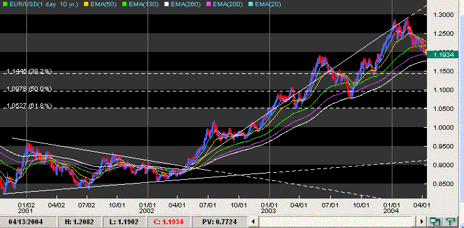Click the 01/01 2004 date axis label

(x=392, y=208)
